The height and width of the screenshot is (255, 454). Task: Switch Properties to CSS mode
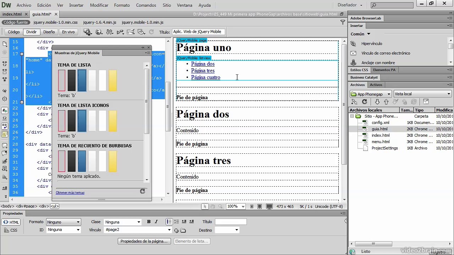[x=11, y=230]
